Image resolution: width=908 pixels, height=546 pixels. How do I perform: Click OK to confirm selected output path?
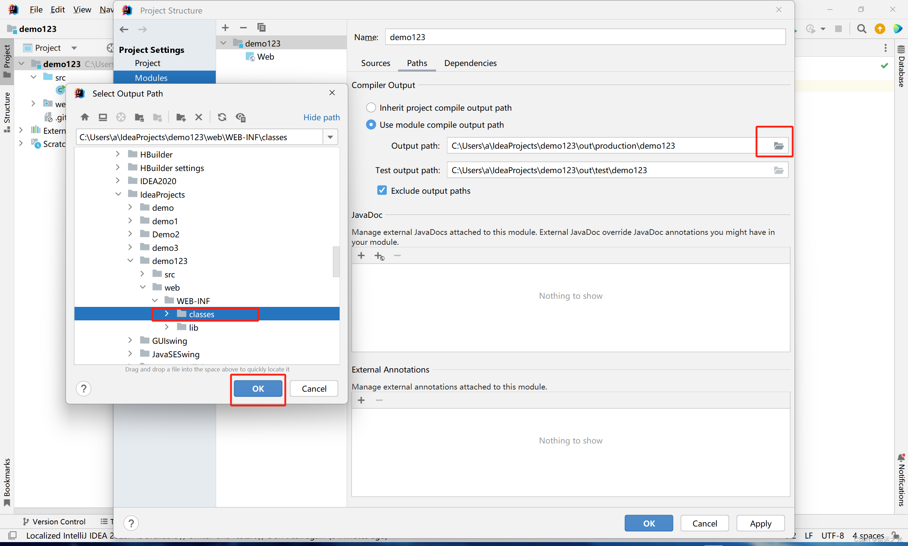258,388
